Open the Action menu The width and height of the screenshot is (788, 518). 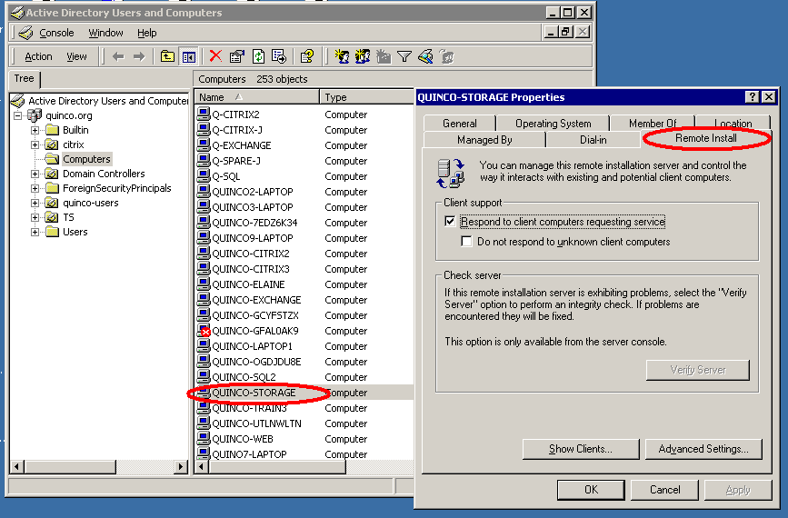pos(39,56)
